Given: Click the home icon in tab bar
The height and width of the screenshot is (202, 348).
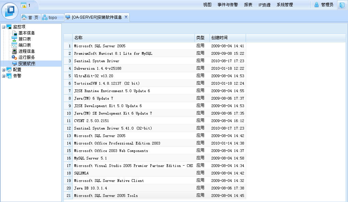Looking at the screenshot, I should [24, 17].
